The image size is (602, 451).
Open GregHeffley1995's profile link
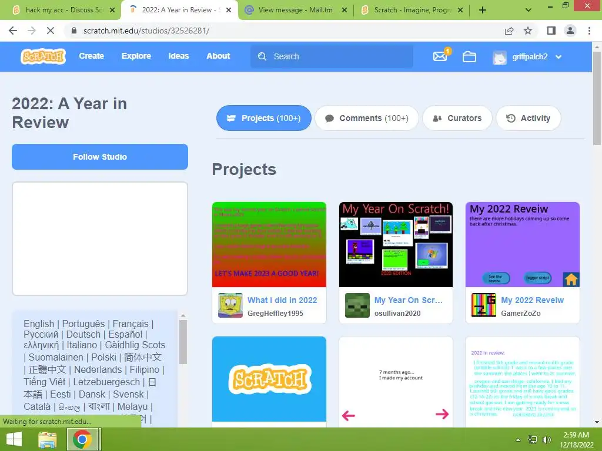tap(275, 314)
